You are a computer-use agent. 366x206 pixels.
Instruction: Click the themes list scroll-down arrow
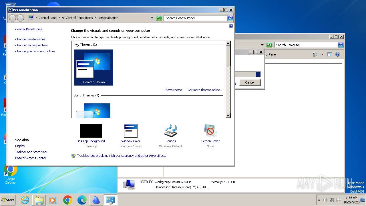point(228,116)
